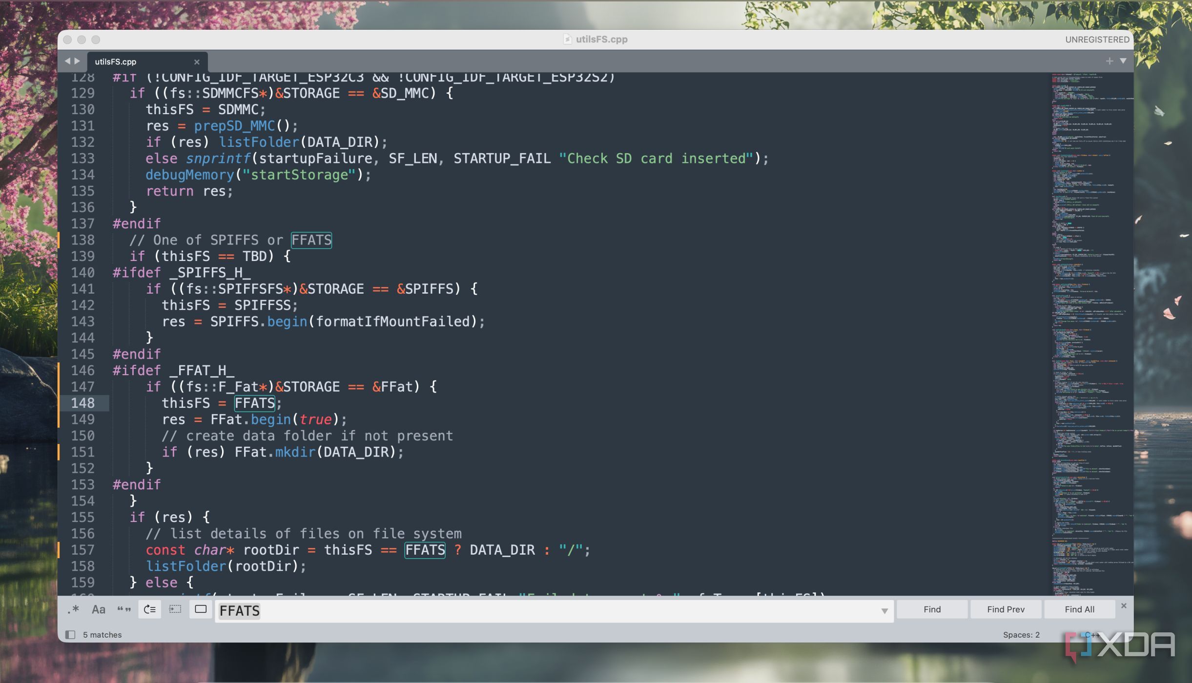Open find history dropdown arrow
This screenshot has height=683, width=1192.
coord(884,611)
